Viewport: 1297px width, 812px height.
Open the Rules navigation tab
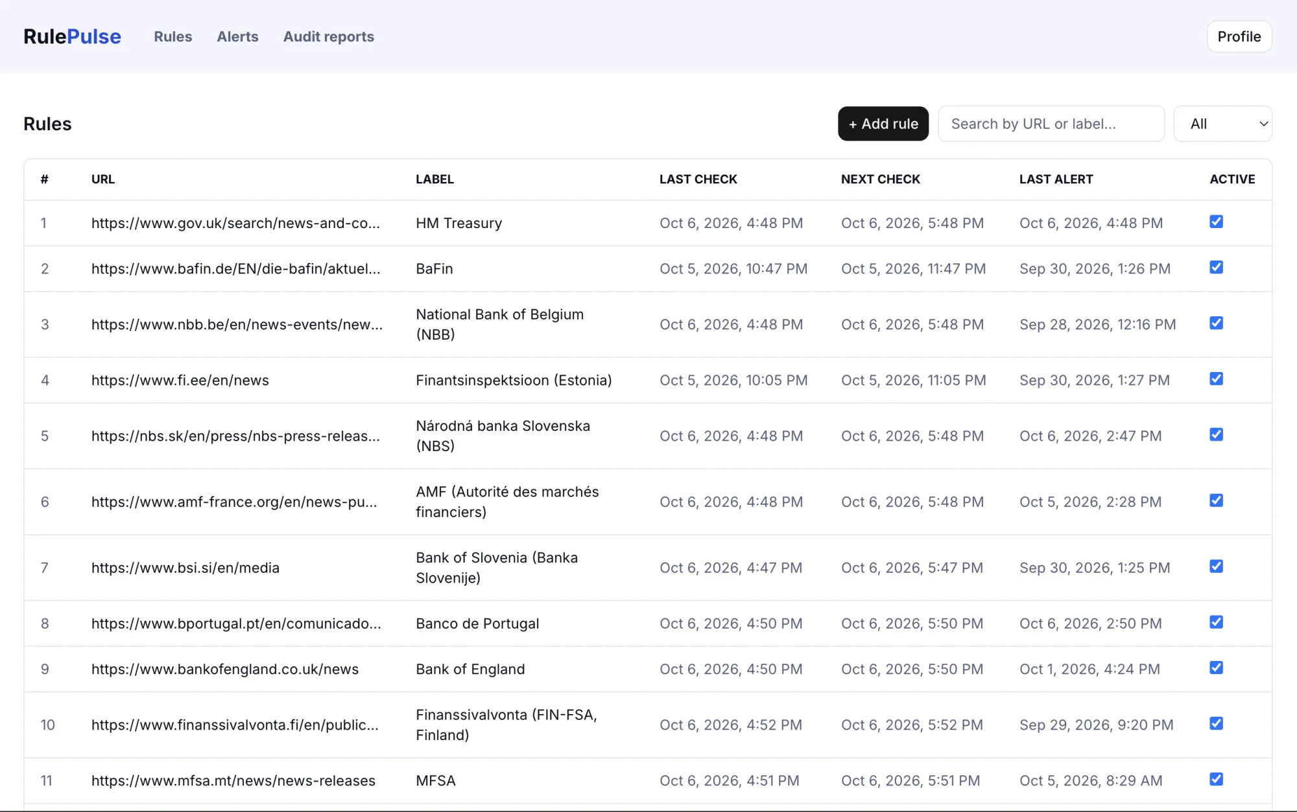tap(173, 36)
